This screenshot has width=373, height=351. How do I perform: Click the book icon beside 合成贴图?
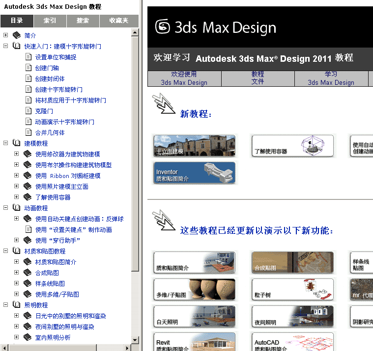point(28,273)
